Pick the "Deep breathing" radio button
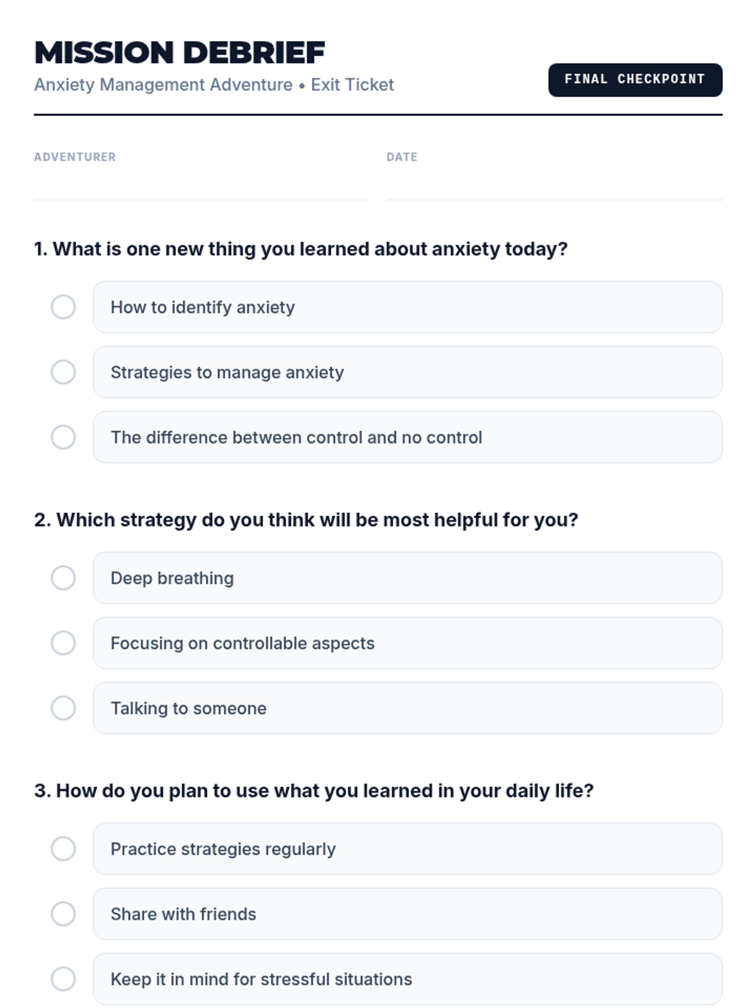756x1008 pixels. point(63,578)
